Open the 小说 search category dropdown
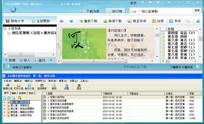 135,12
